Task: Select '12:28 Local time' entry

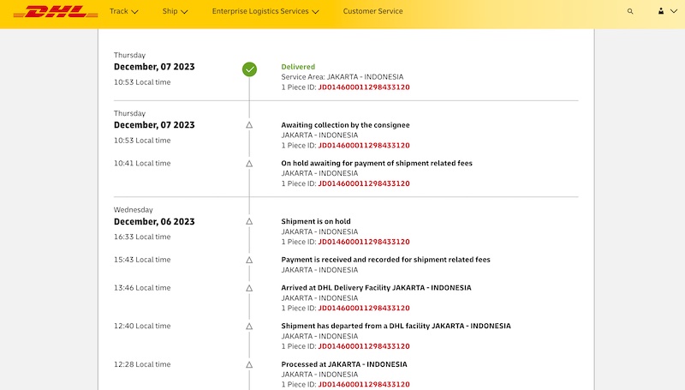Action: click(142, 364)
